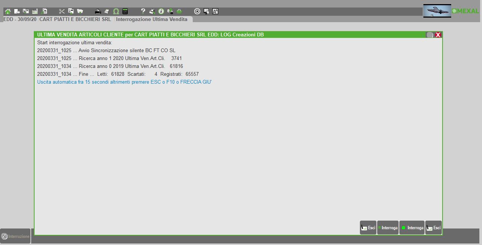Click Interroga button with bright green indicator
Viewport: 482px width, 245px height.
tap(412, 228)
